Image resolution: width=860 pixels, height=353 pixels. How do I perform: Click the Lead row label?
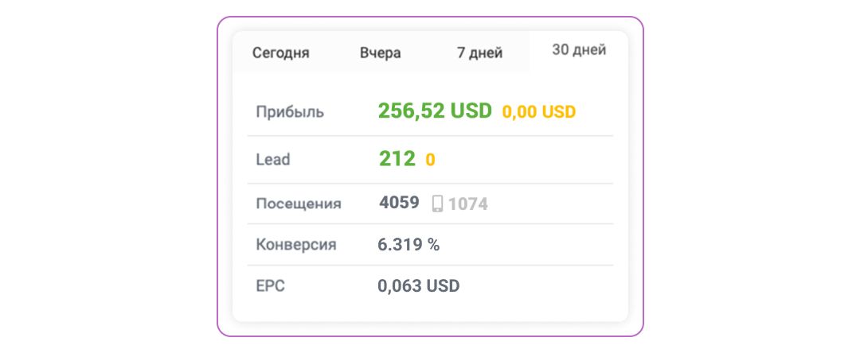[x=273, y=160]
